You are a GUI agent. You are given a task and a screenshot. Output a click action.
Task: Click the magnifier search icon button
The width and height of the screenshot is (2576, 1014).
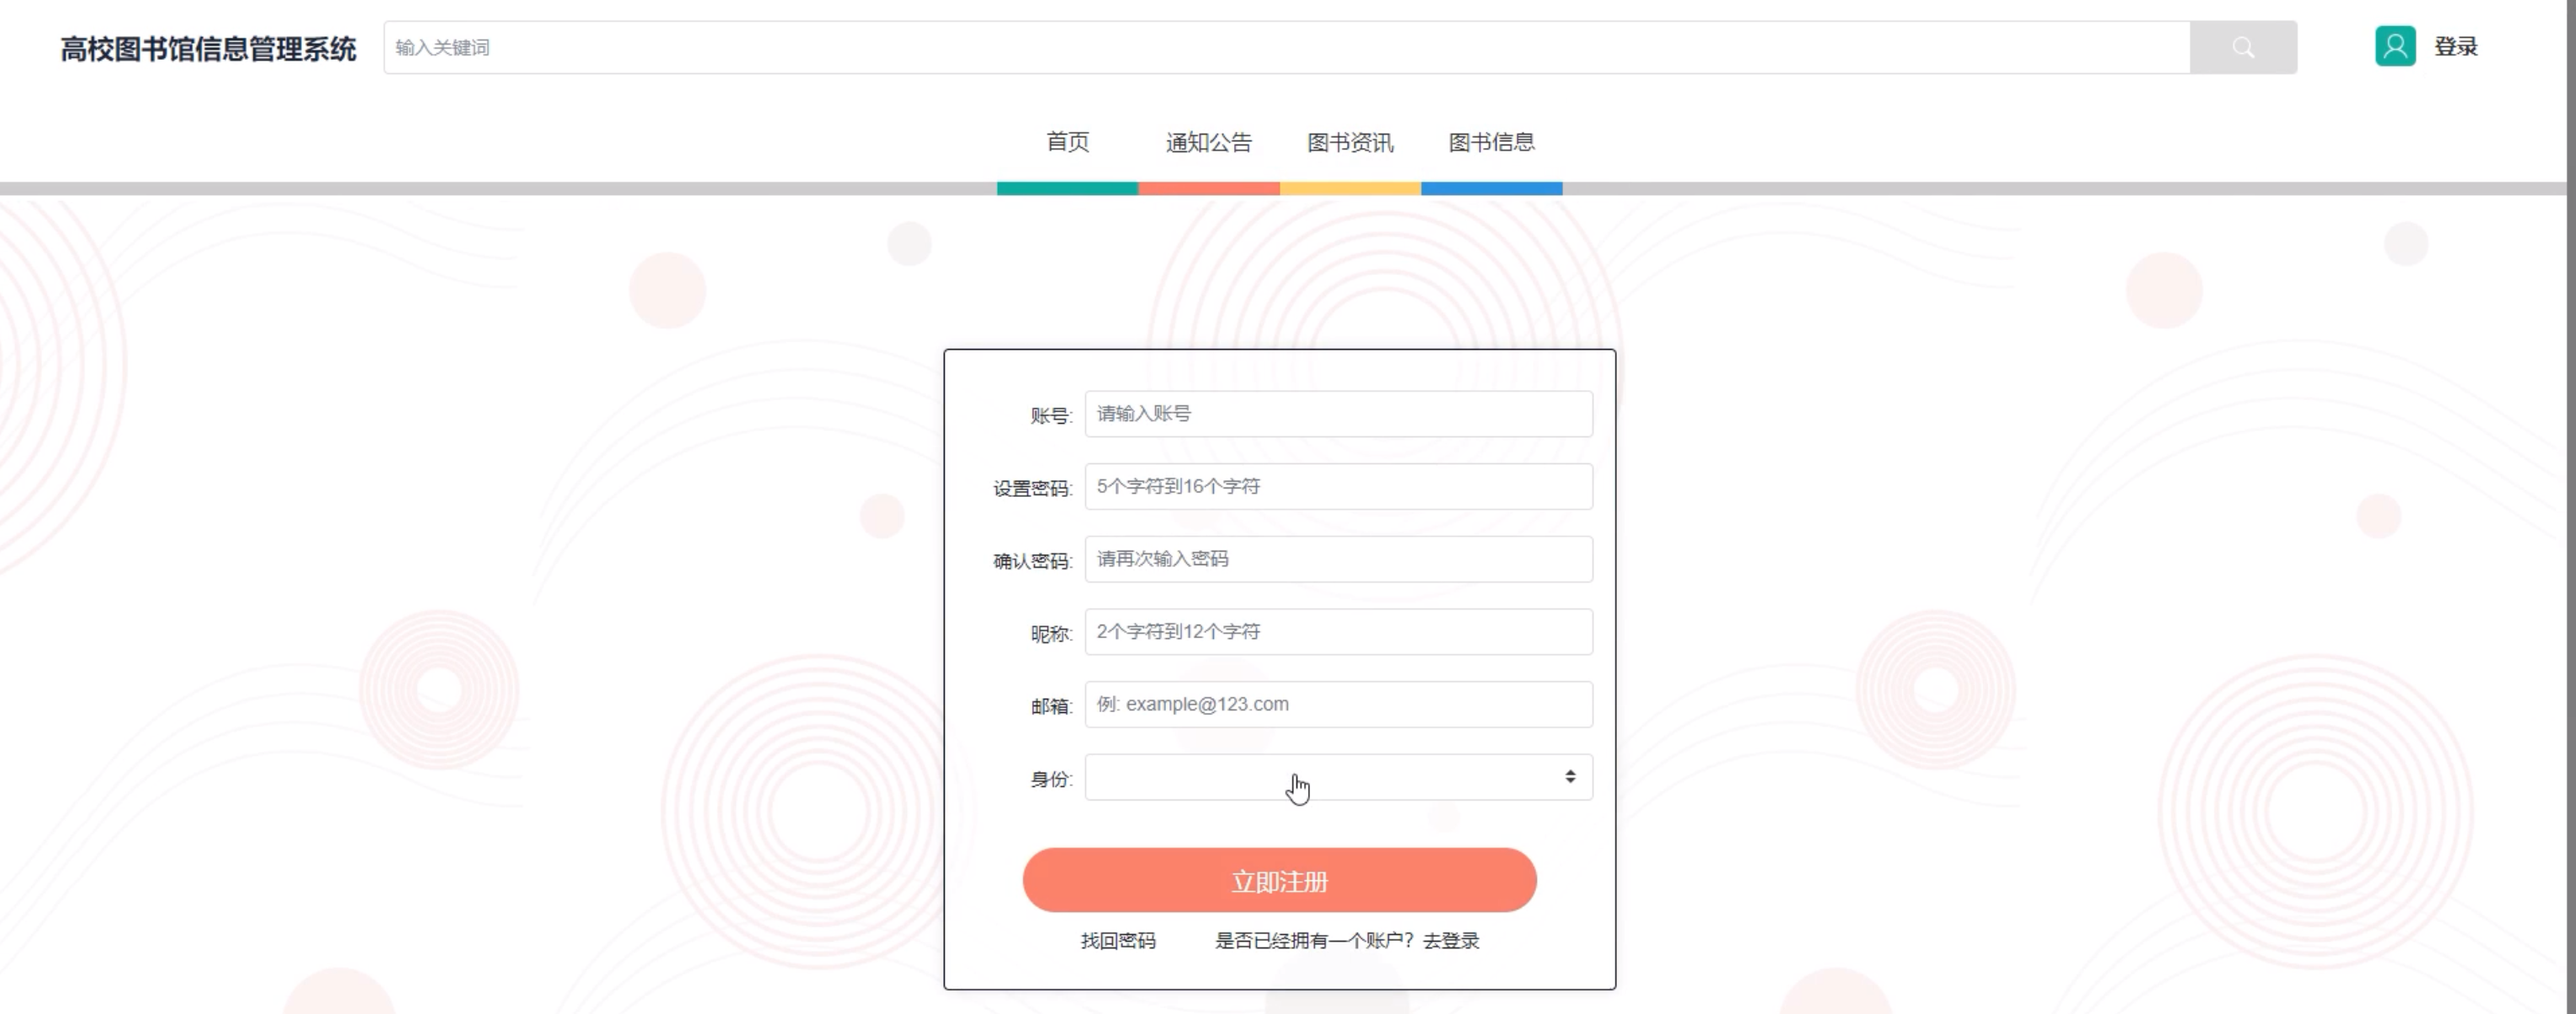coord(2242,47)
